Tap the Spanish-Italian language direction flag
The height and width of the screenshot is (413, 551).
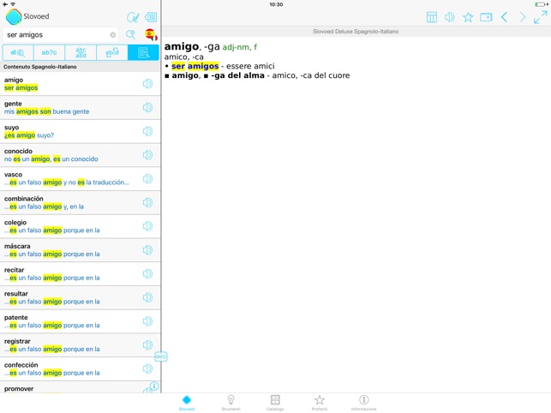pyautogui.click(x=150, y=35)
